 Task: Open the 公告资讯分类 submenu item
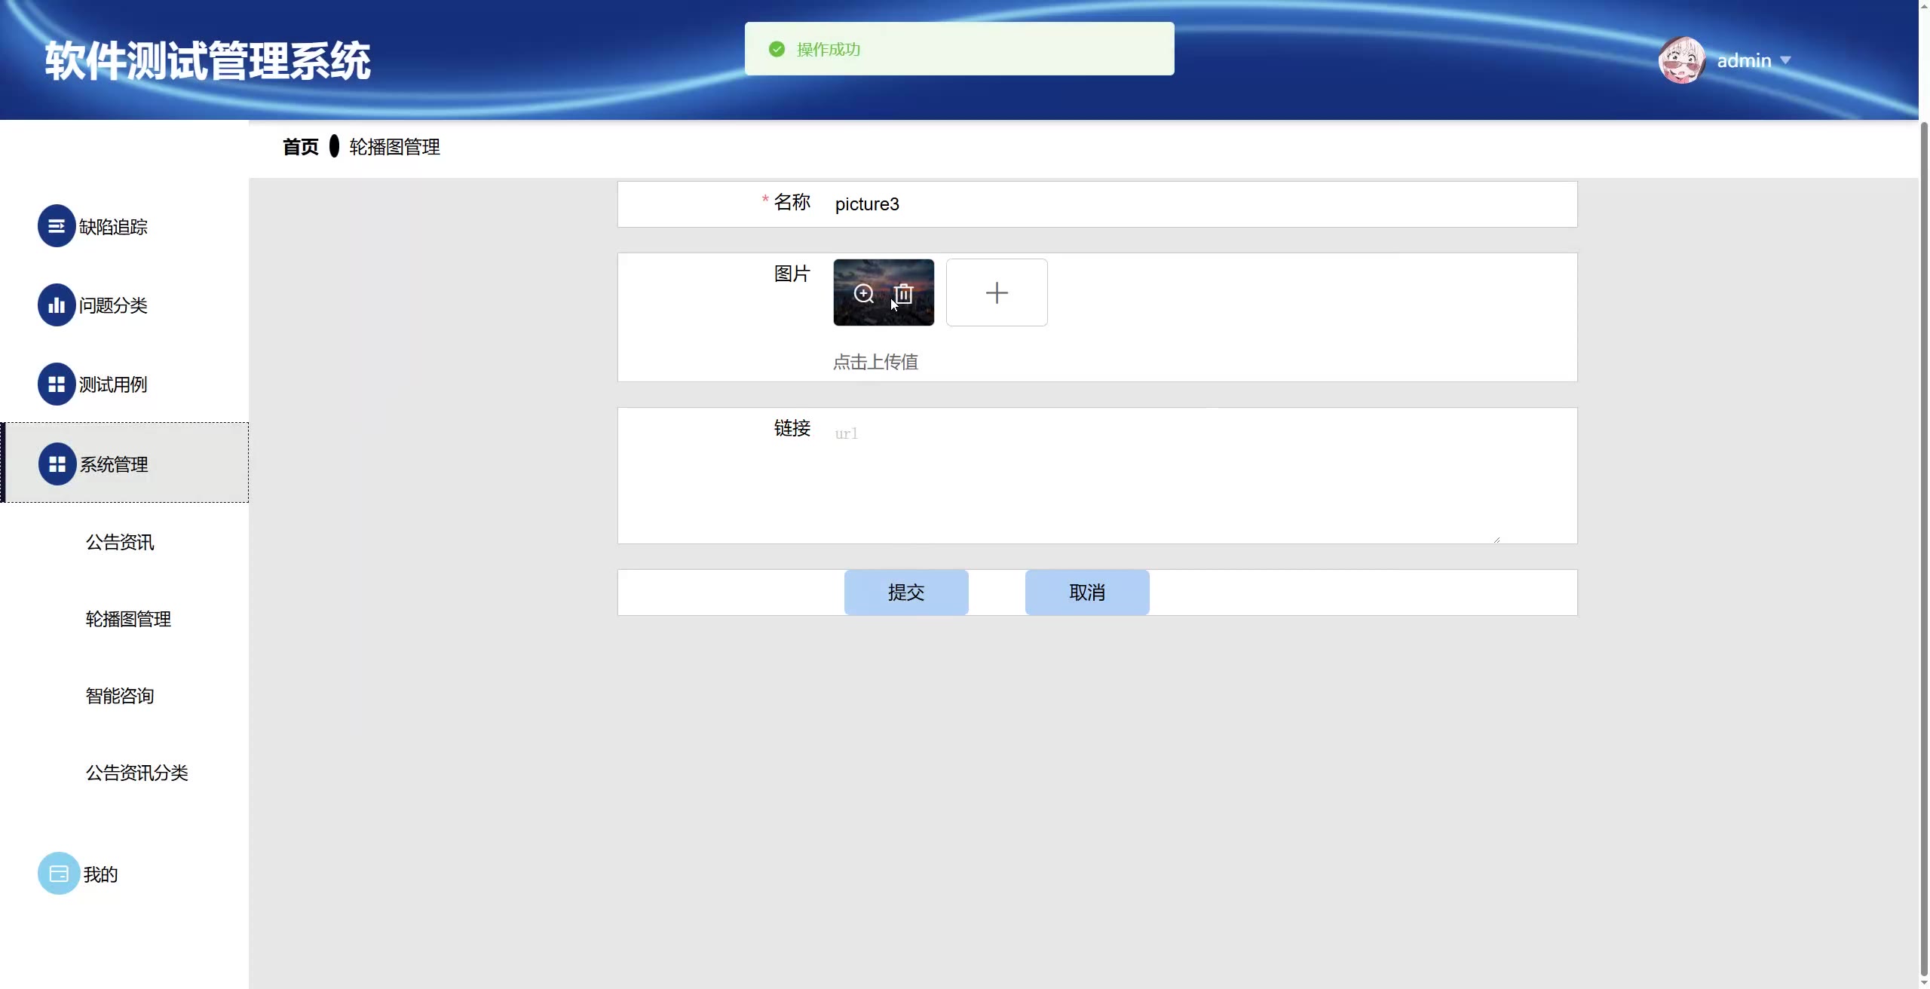pyautogui.click(x=136, y=773)
